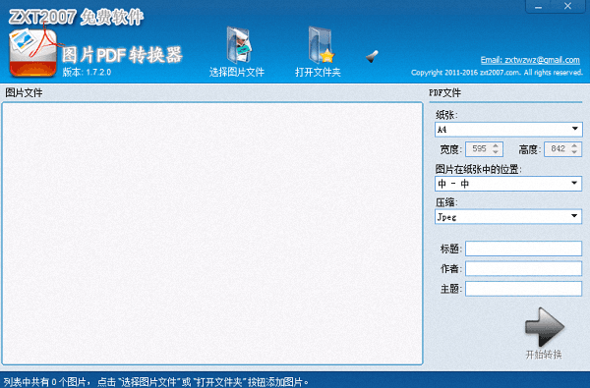Open the paper size A4 dropdown
The width and height of the screenshot is (590, 388).
click(x=574, y=129)
